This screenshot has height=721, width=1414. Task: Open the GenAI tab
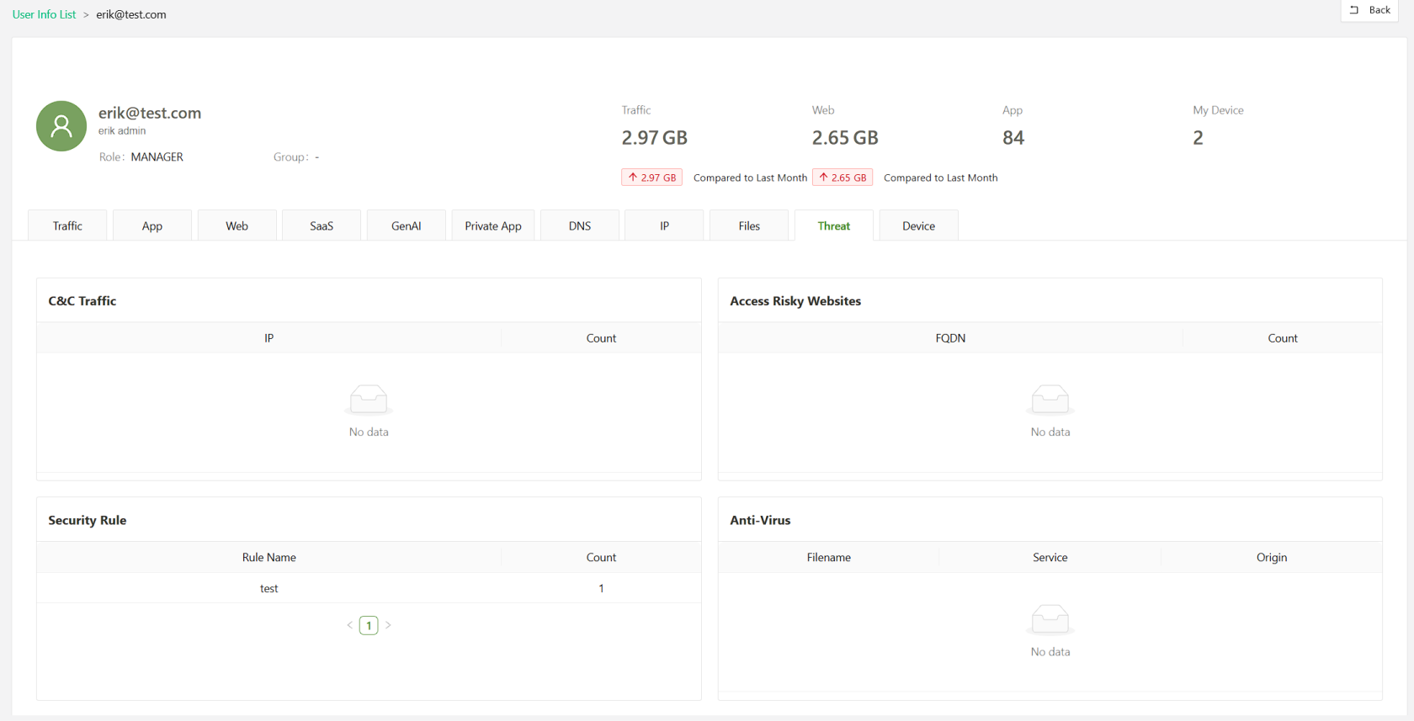click(407, 225)
